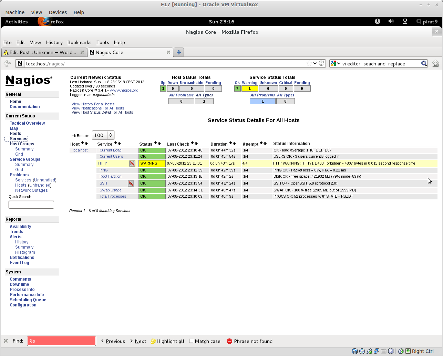The width and height of the screenshot is (443, 356).
Task: Sort Duration column descending arrow
Action: (234, 144)
